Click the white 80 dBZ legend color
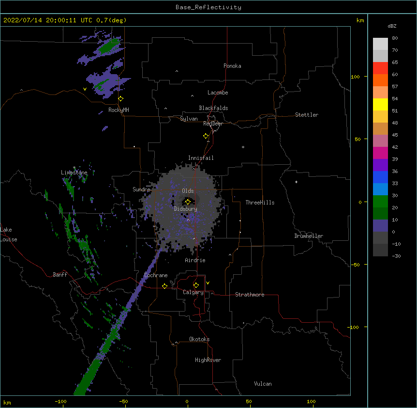This screenshot has height=408, width=417. click(380, 44)
